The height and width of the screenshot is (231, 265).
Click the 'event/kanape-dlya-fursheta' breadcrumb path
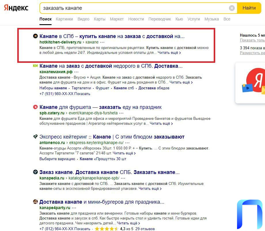click(x=93, y=113)
